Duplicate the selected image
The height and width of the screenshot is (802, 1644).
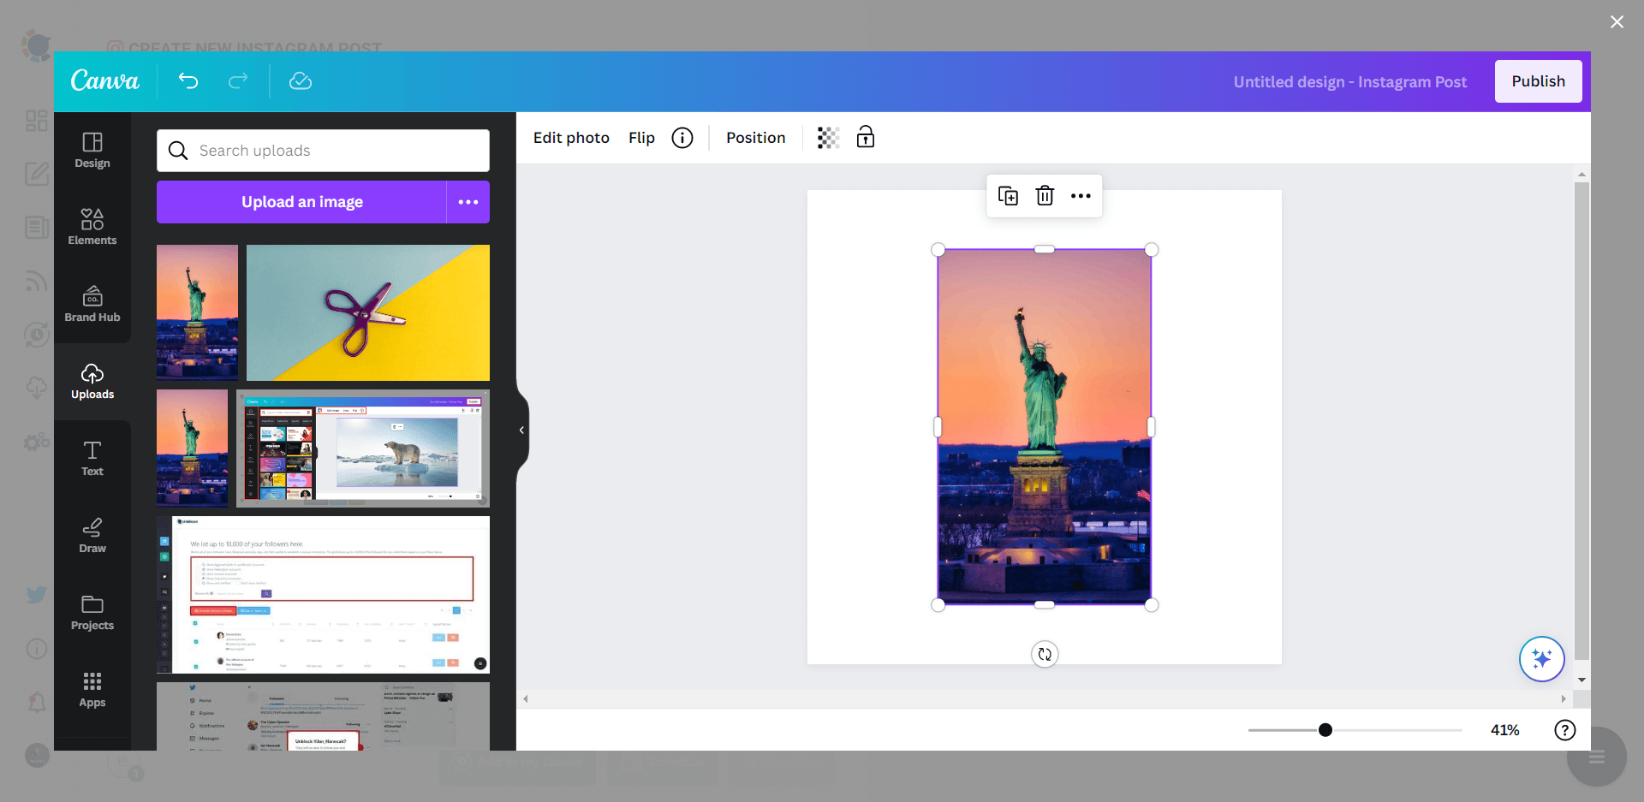click(x=1009, y=195)
